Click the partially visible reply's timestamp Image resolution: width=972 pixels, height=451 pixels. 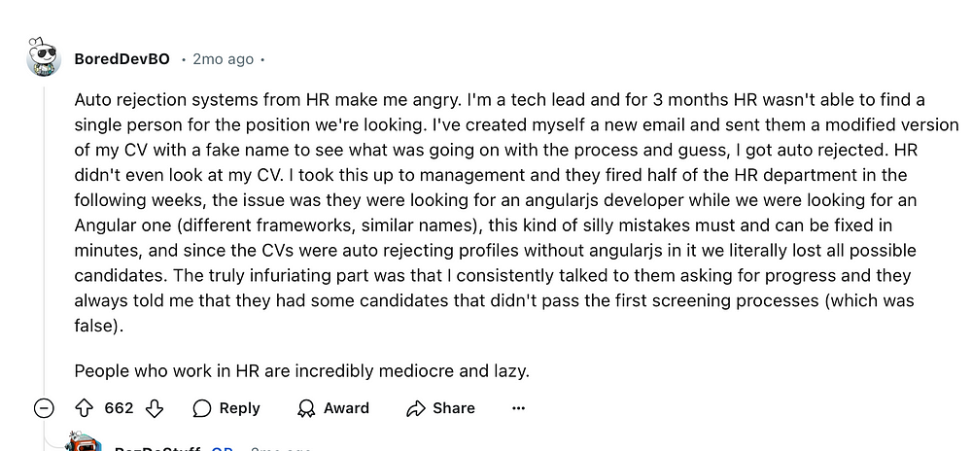point(282,447)
